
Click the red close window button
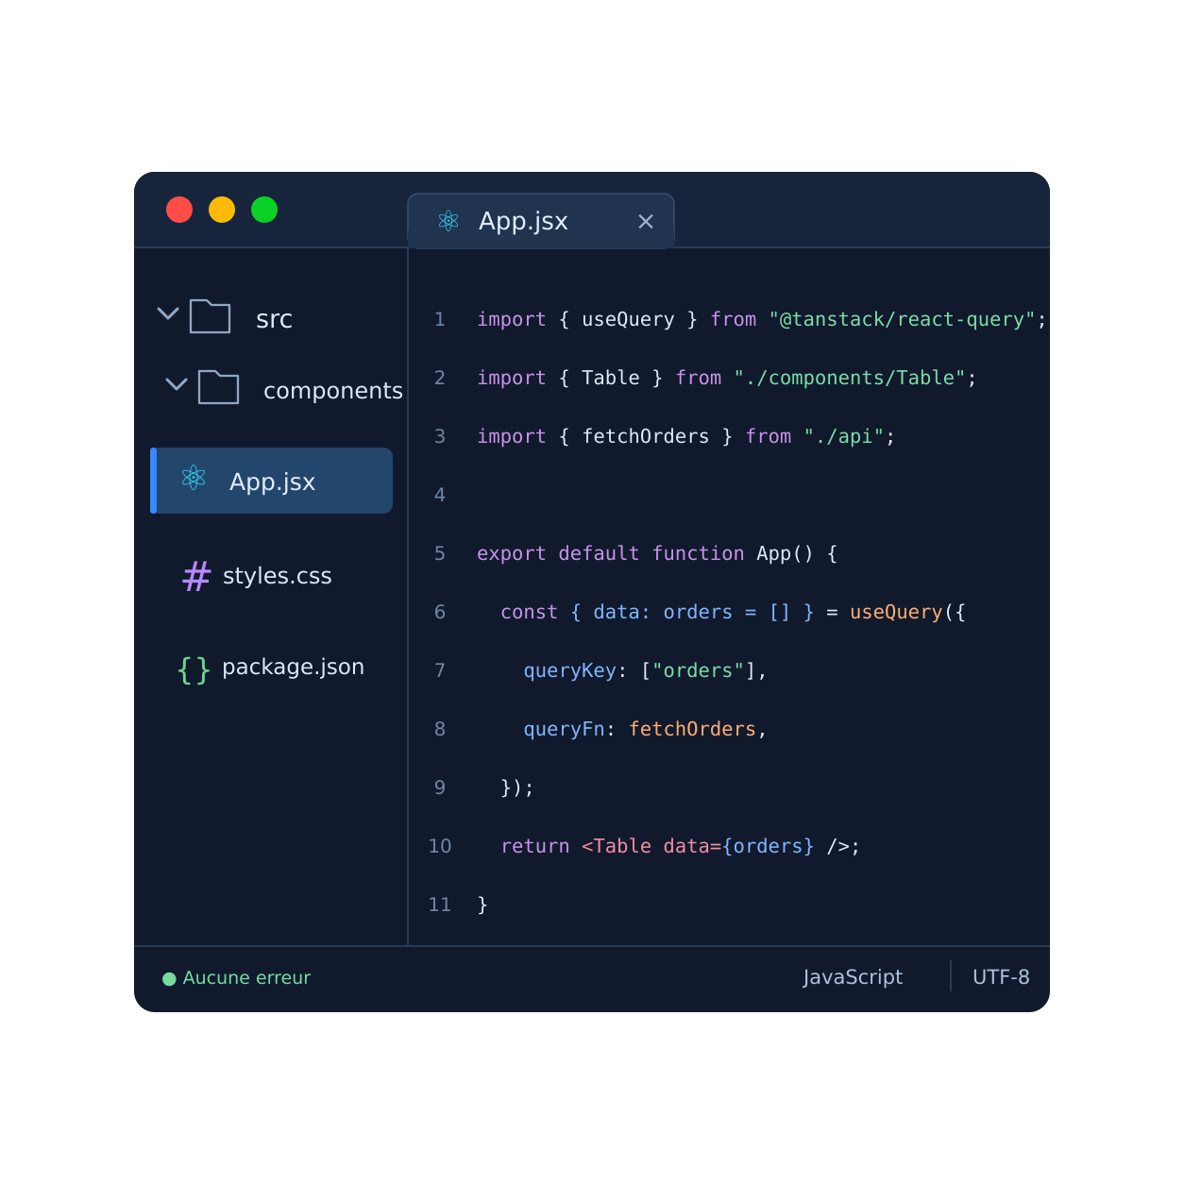179,210
